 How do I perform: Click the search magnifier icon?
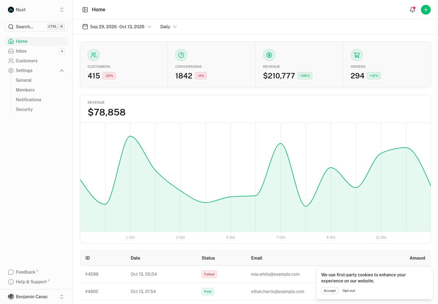click(x=11, y=27)
